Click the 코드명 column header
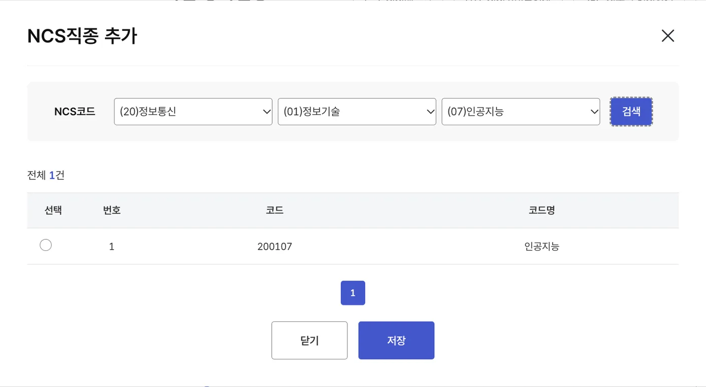This screenshot has width=706, height=387. 542,210
